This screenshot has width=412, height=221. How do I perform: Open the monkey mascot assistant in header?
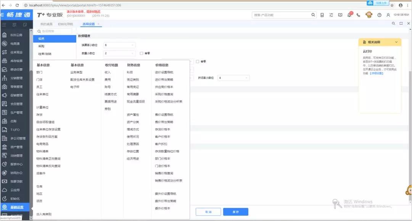click(369, 15)
